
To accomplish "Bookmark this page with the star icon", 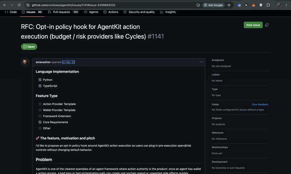I will 229,5.
